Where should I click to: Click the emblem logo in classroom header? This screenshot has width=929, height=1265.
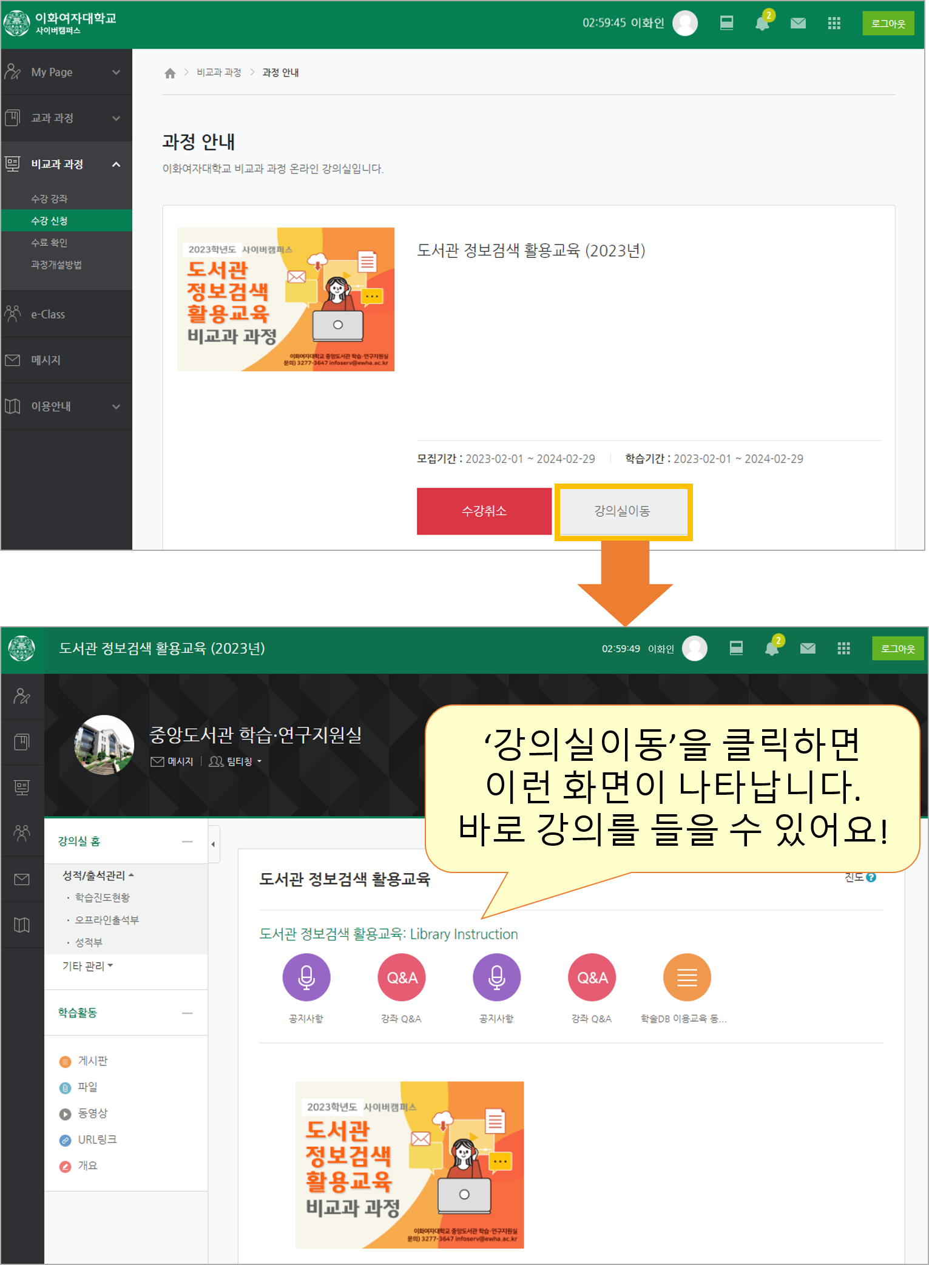(22, 649)
